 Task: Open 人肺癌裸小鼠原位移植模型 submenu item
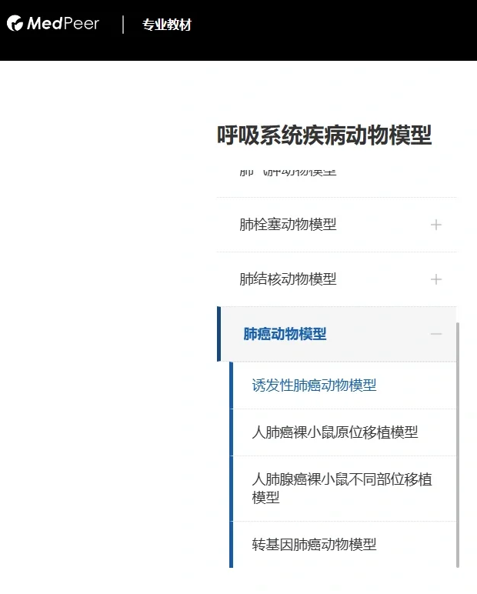tap(345, 432)
